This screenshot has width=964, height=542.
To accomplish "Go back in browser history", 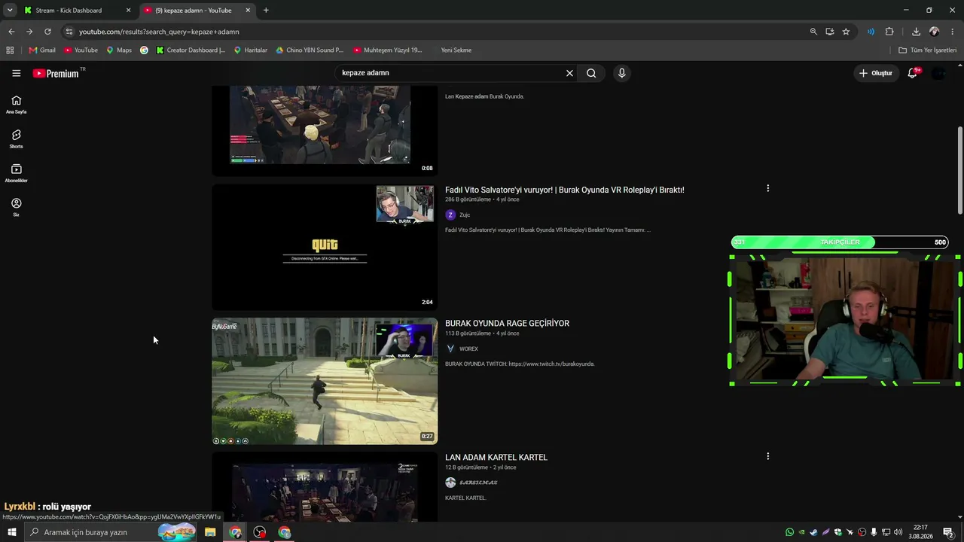I will (x=11, y=32).
